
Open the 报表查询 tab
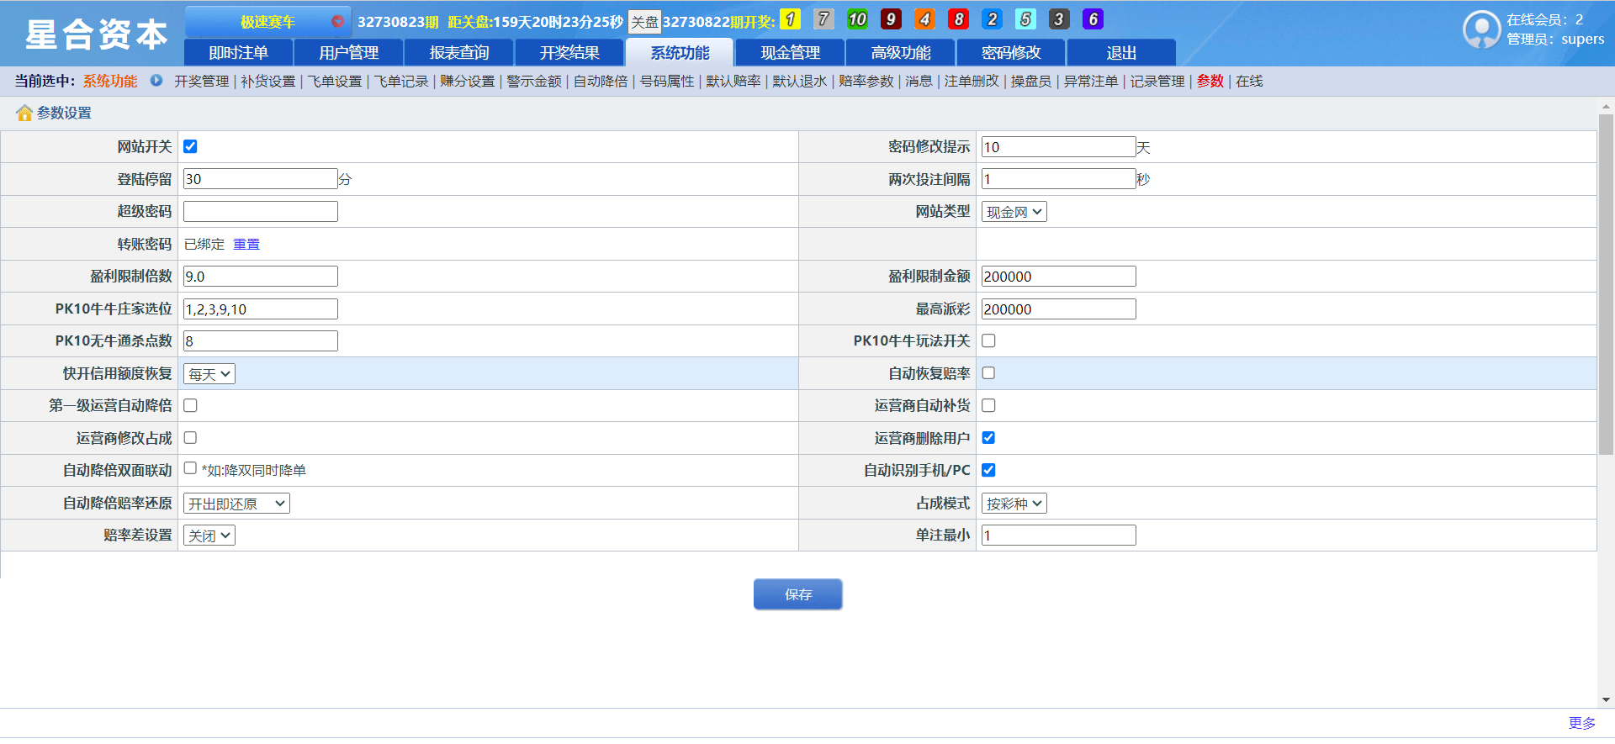point(459,52)
